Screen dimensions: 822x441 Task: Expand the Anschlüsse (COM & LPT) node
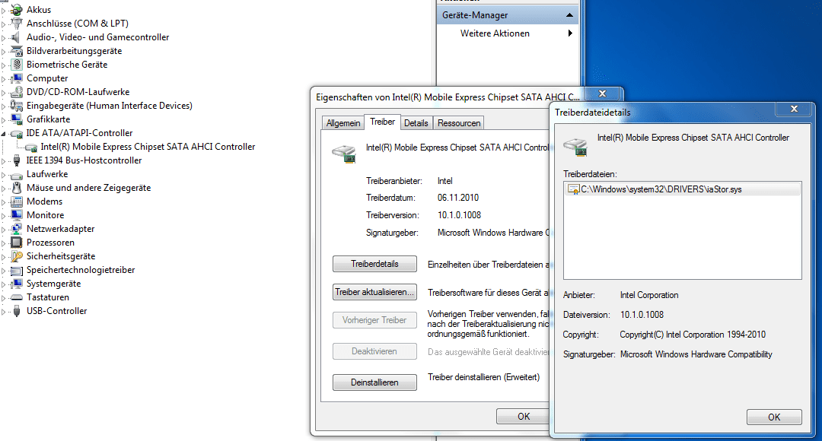[x=4, y=24]
